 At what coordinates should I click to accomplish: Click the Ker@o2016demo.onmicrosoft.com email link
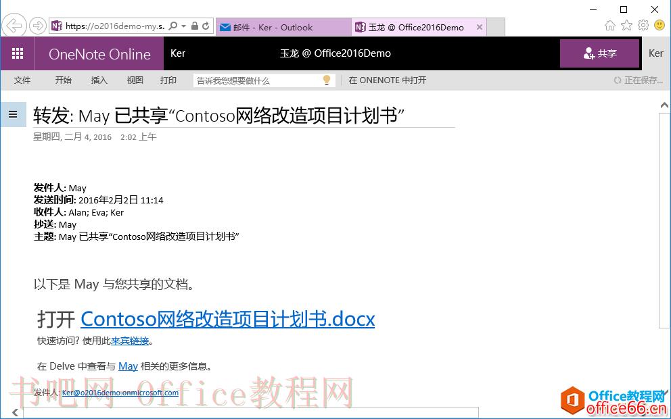[120, 393]
